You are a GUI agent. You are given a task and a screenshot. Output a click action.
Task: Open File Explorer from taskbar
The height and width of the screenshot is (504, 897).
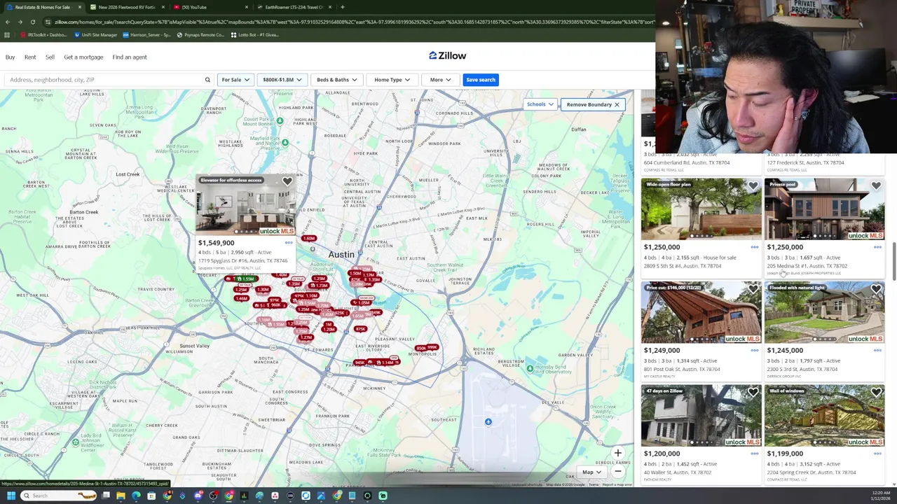[121, 496]
